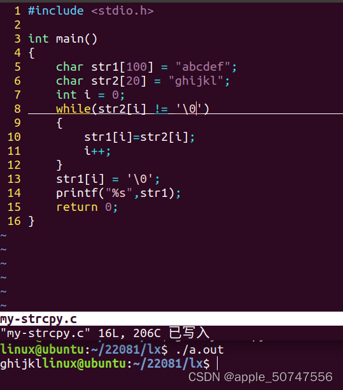The height and width of the screenshot is (390, 343).
Task: Click 'return 0;' on line 15
Action: pos(87,207)
